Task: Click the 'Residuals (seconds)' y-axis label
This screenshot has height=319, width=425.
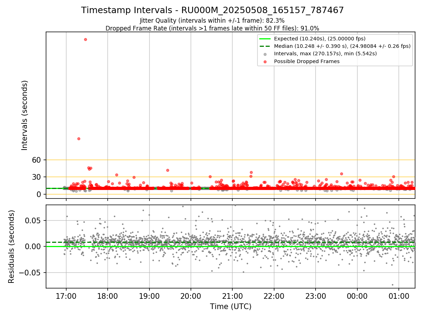Action: click(11, 246)
